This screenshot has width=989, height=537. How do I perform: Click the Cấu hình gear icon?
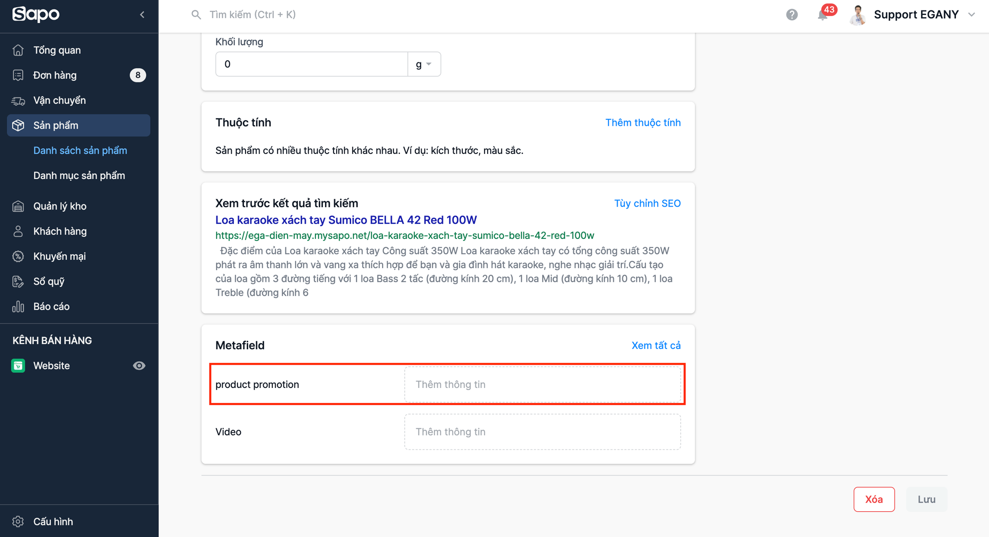click(18, 522)
